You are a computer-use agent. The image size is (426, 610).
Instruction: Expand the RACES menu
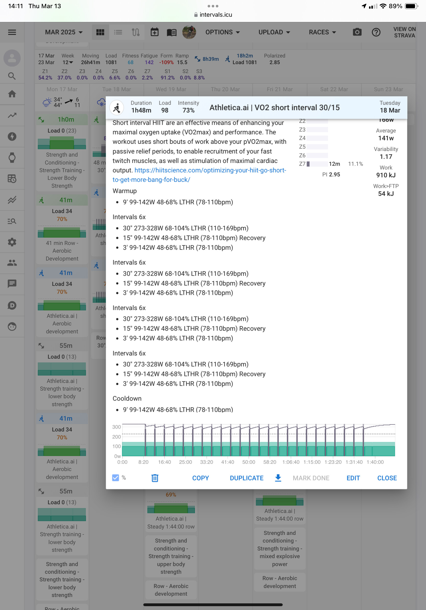(322, 32)
